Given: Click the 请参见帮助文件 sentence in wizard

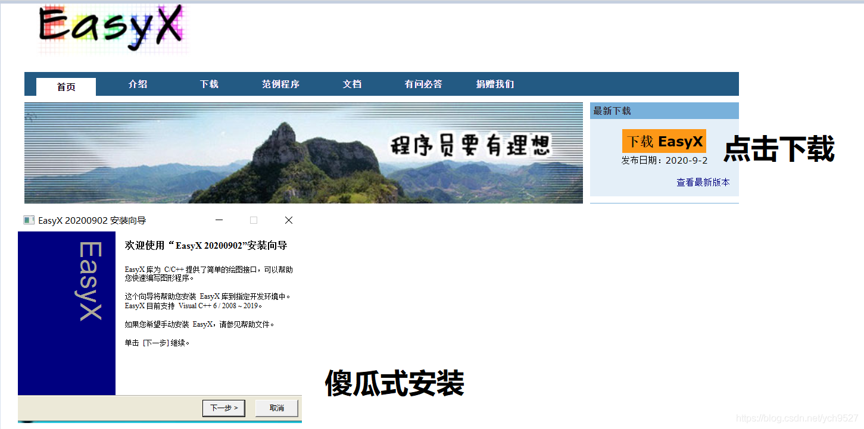Looking at the screenshot, I should click(x=199, y=324).
